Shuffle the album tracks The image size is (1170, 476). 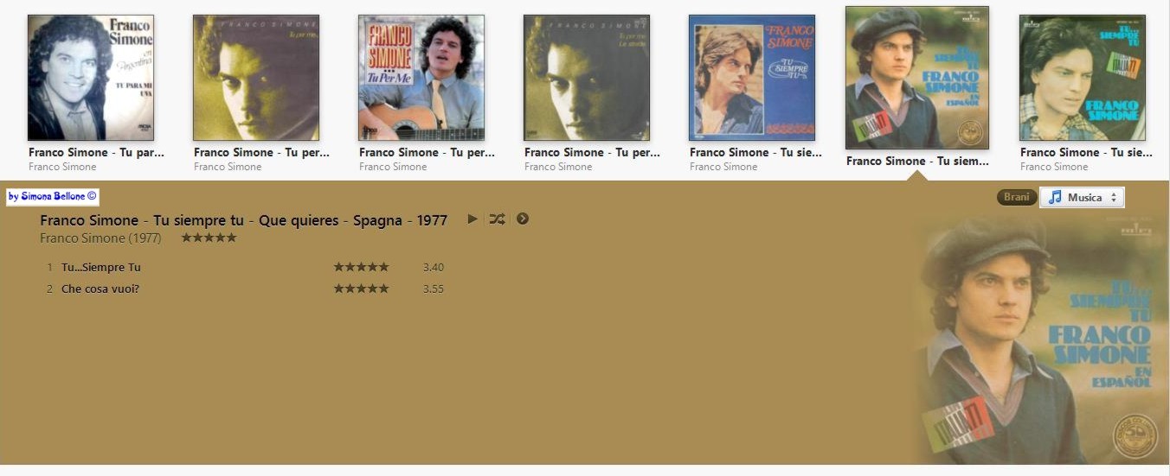497,219
